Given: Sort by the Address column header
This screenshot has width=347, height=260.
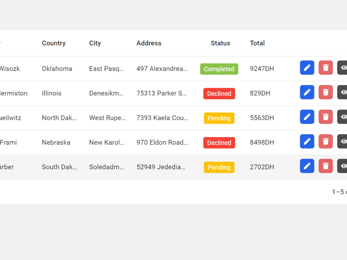Looking at the screenshot, I should point(149,43).
